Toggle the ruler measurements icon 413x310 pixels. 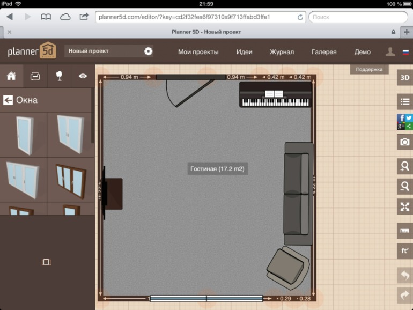tap(404, 231)
